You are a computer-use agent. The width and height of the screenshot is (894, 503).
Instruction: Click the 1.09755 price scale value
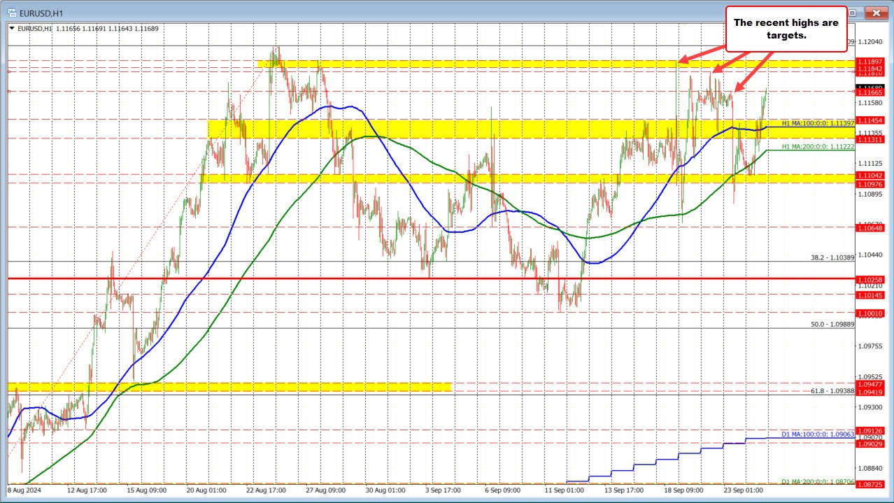coord(870,346)
